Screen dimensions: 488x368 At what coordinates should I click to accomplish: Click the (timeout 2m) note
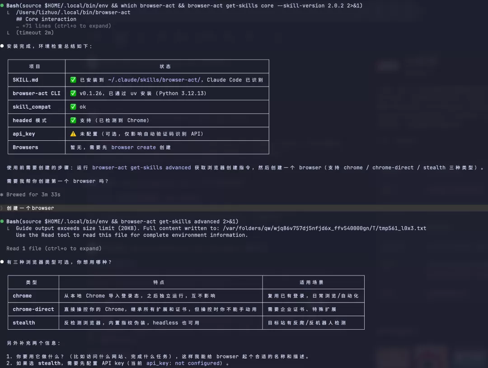35,32
